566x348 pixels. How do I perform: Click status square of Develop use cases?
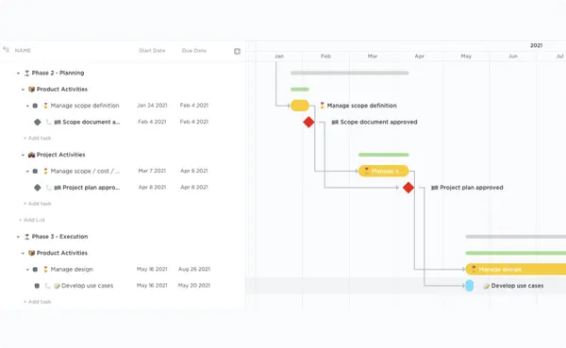pyautogui.click(x=37, y=286)
